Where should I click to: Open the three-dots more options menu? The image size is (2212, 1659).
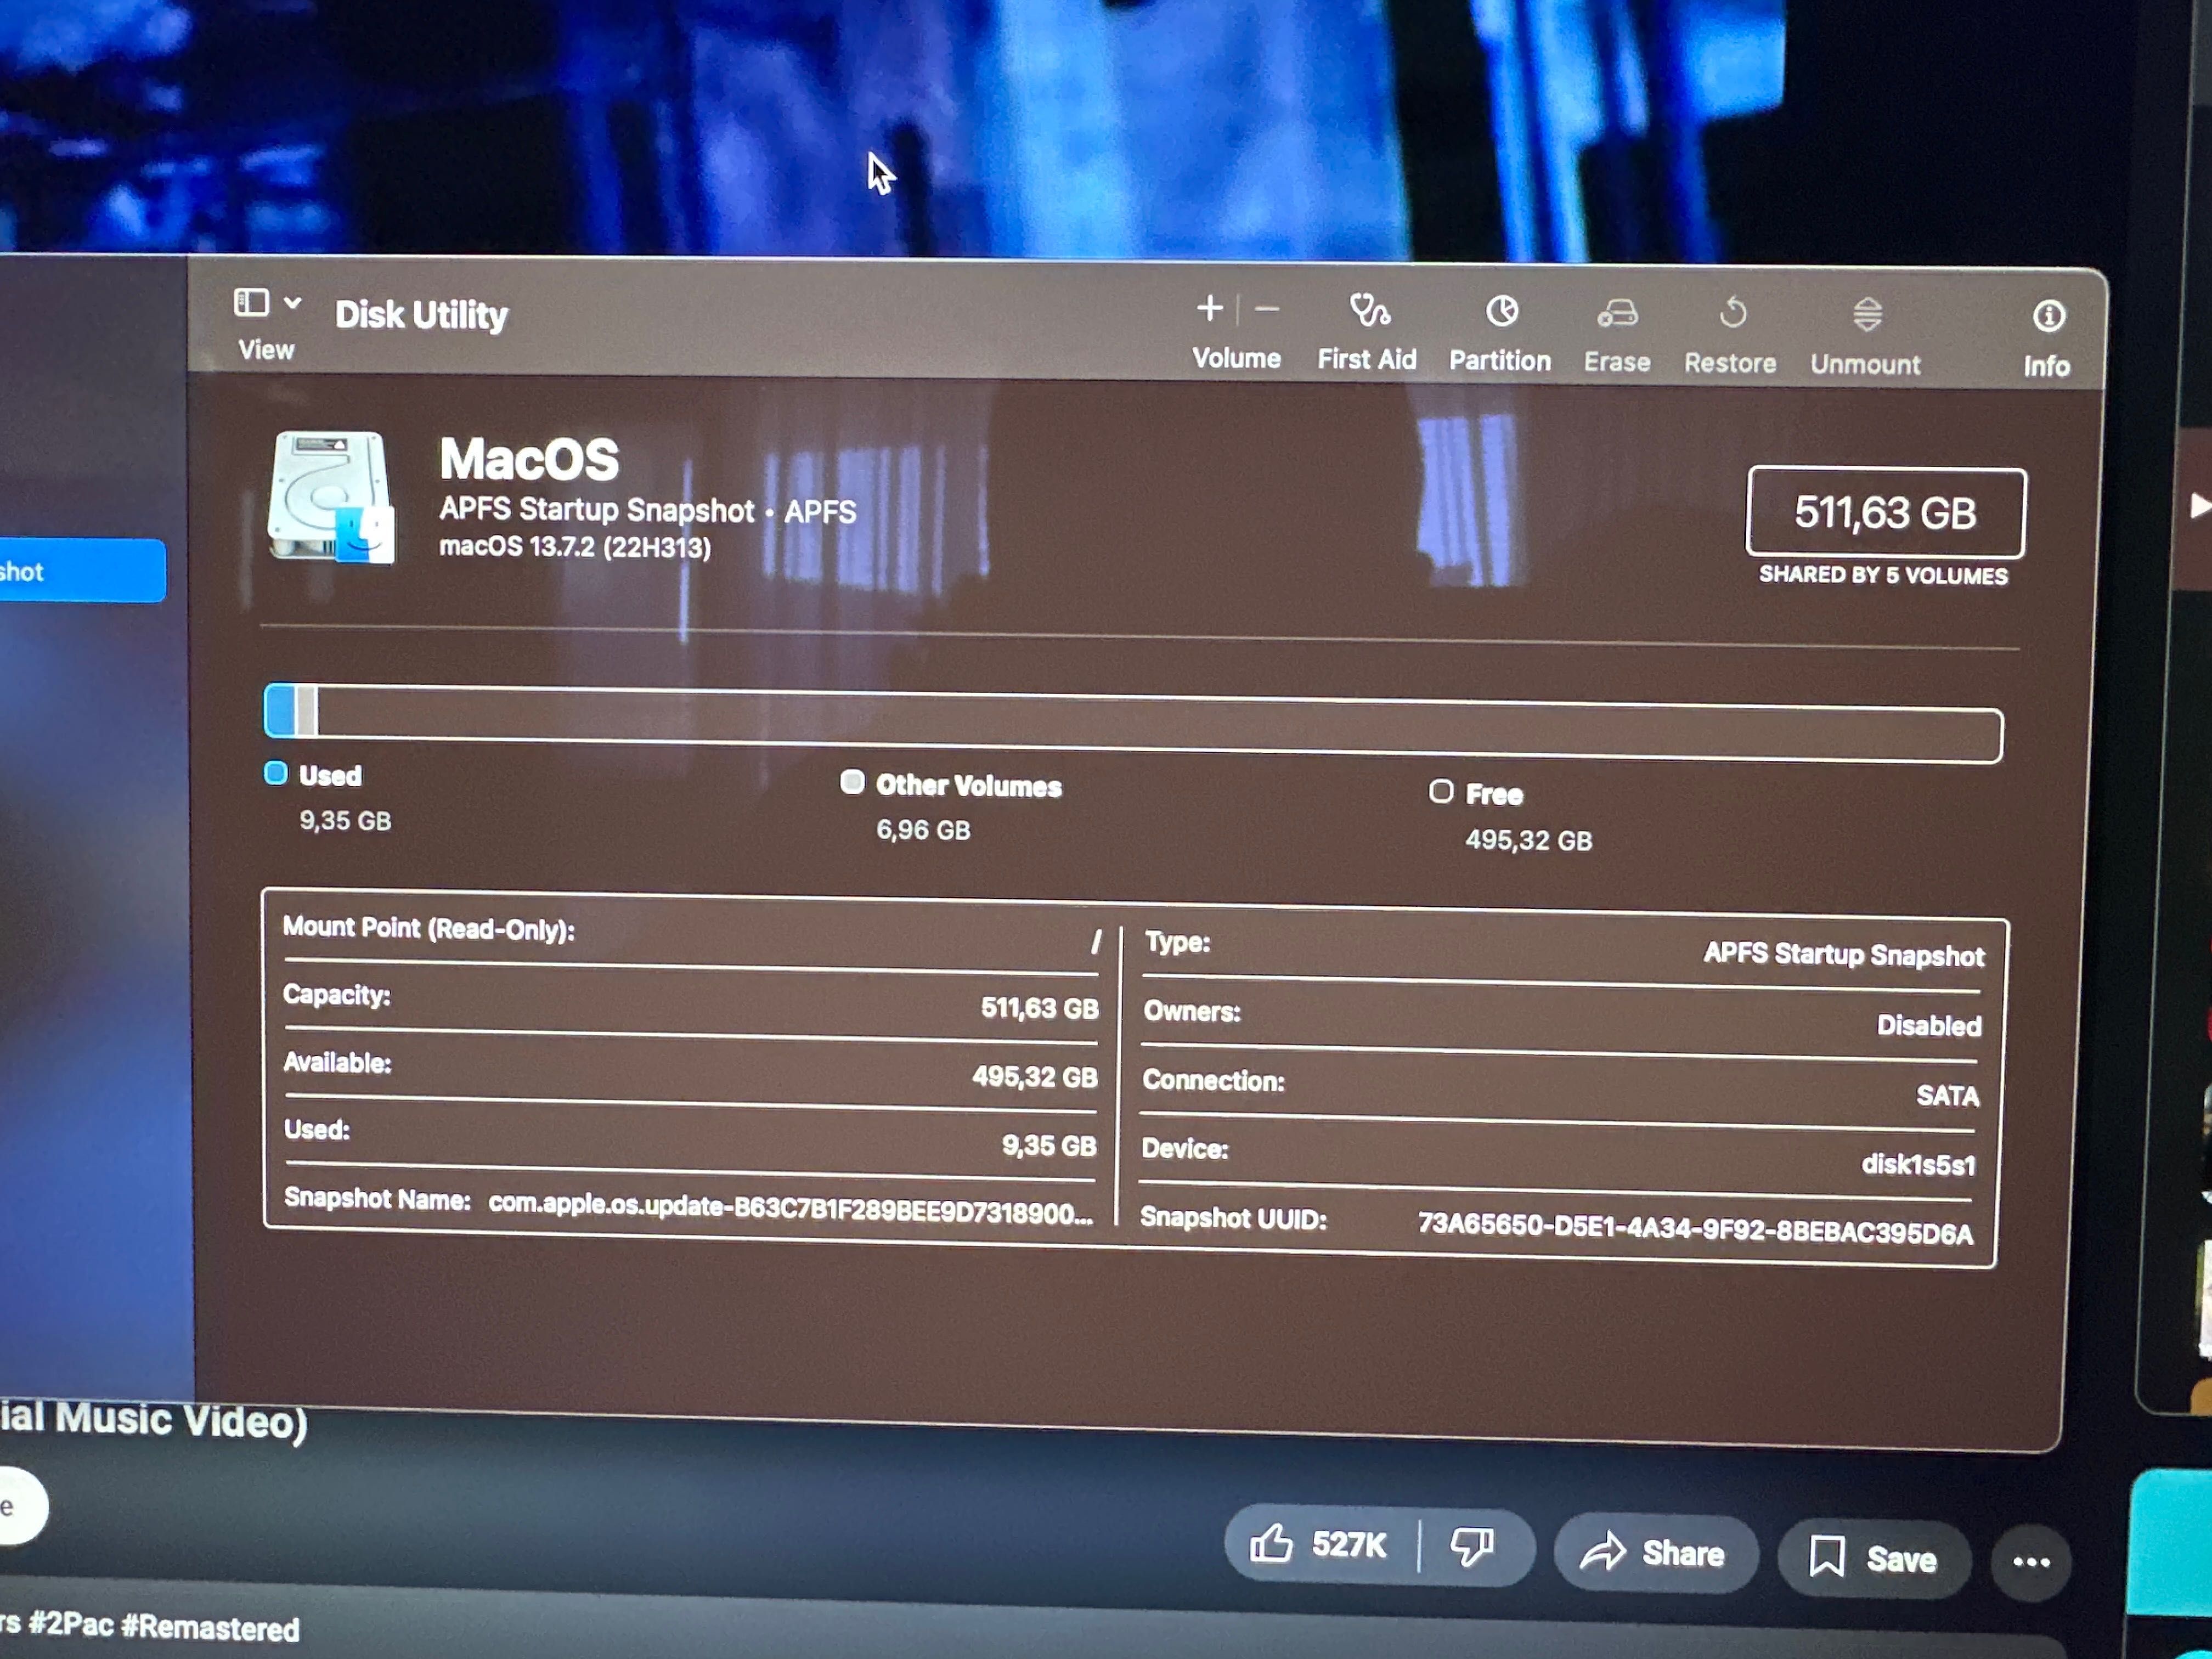pos(2031,1562)
